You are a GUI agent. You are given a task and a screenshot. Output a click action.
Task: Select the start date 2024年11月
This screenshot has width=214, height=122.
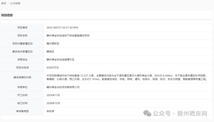tap(53, 95)
